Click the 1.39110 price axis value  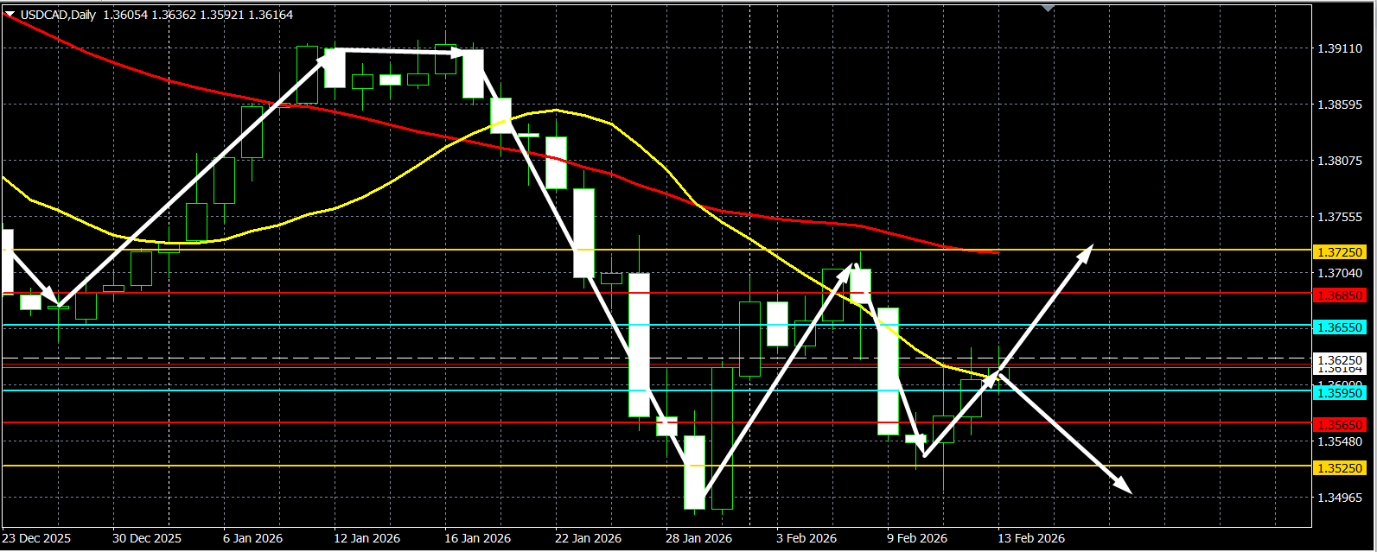click(1340, 48)
